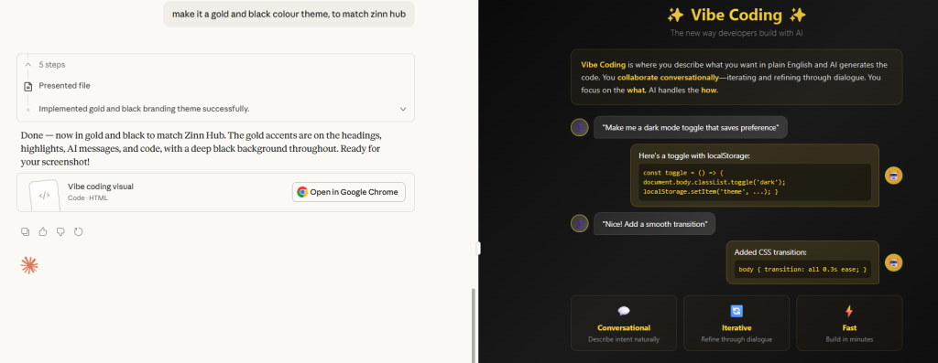Click the "Refine through dialogue" caption
The height and width of the screenshot is (363, 938).
pyautogui.click(x=736, y=339)
